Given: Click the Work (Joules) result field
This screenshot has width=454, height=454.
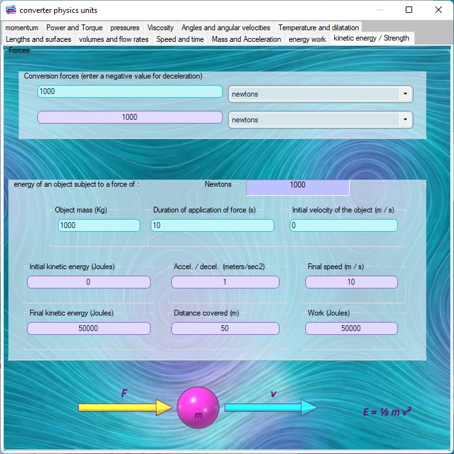Looking at the screenshot, I should (x=352, y=328).
